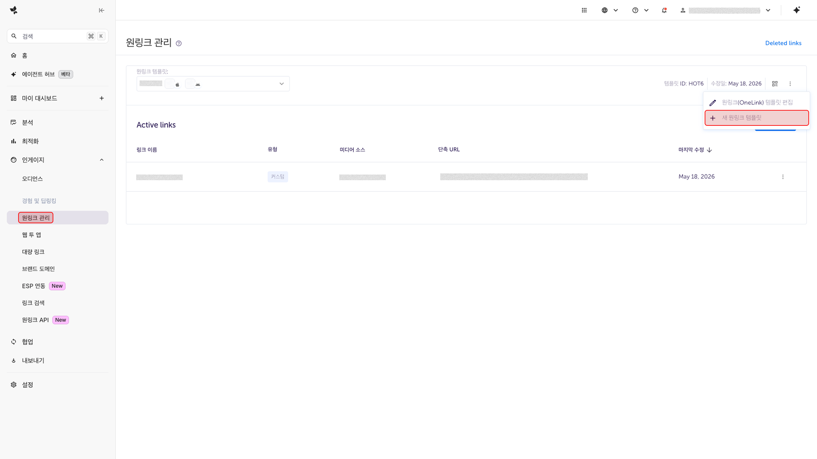Image resolution: width=817 pixels, height=459 pixels.
Task: Select 원링크 관리 in the sidebar
Action: (x=57, y=218)
